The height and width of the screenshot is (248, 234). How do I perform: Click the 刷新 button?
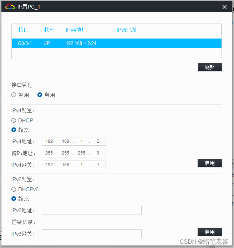click(x=210, y=67)
